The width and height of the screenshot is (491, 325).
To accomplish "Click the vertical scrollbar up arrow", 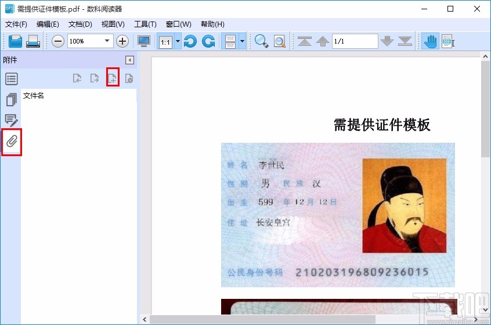I will 485,57.
